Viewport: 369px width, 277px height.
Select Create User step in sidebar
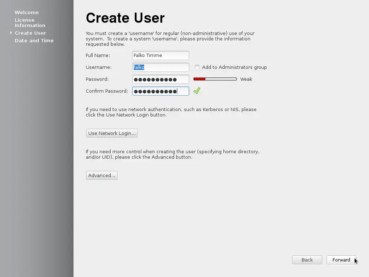tap(30, 33)
